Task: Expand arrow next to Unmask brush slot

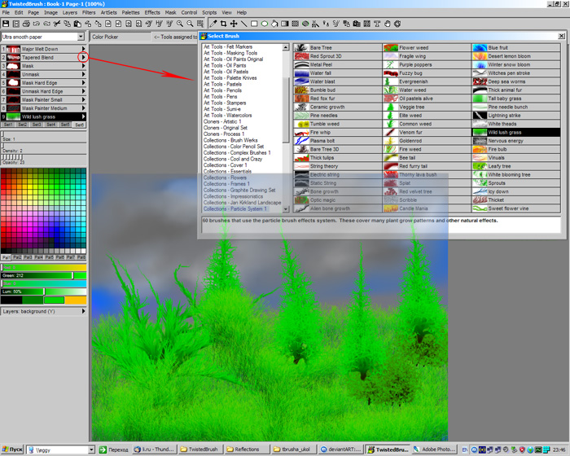Action: 83,74
